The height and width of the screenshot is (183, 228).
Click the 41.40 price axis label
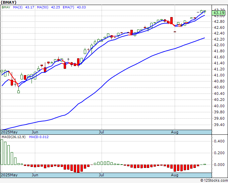tap(219, 63)
